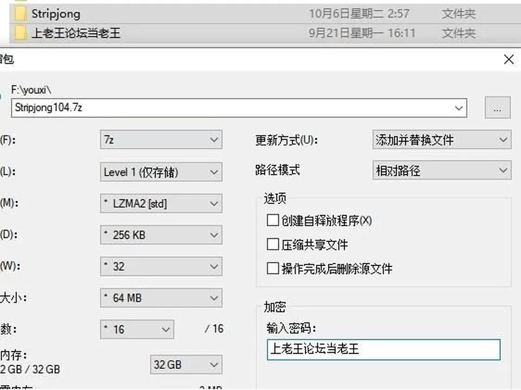The width and height of the screenshot is (521, 390).
Task: Click the 文件夹 type cell of Stripjong
Action: 459,14
